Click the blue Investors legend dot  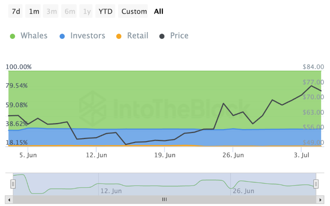62,36
